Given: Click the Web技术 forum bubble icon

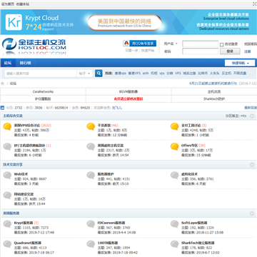Looking at the screenshot, I should [7, 176].
